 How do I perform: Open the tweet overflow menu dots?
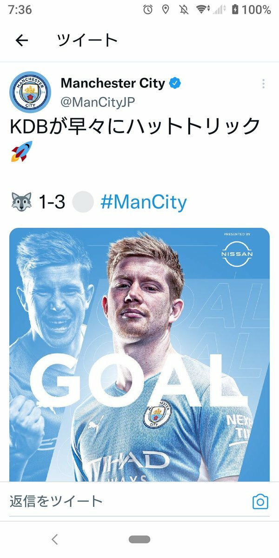coord(263,84)
